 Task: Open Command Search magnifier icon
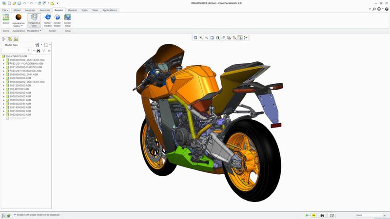[x=374, y=9]
